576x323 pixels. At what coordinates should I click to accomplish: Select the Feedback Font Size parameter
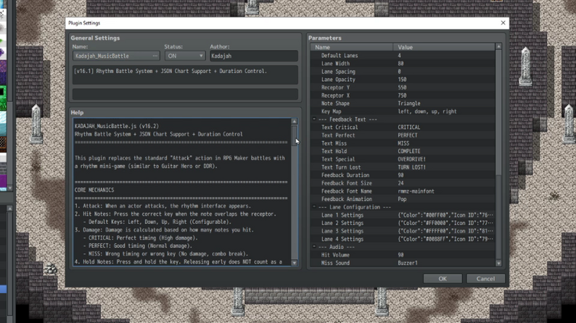click(x=403, y=183)
